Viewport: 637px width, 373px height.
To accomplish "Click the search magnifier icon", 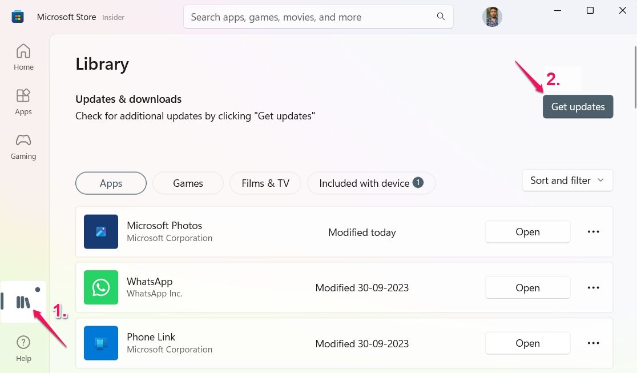I will tap(440, 17).
